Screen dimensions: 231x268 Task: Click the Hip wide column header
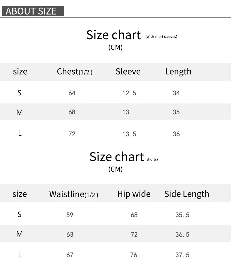click(x=134, y=194)
